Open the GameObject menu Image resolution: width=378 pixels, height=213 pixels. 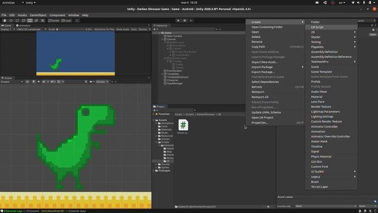pos(38,15)
